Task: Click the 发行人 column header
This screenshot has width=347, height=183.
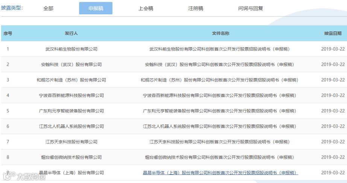Action: point(71,33)
